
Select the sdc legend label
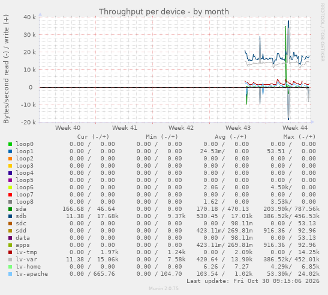click(21, 224)
